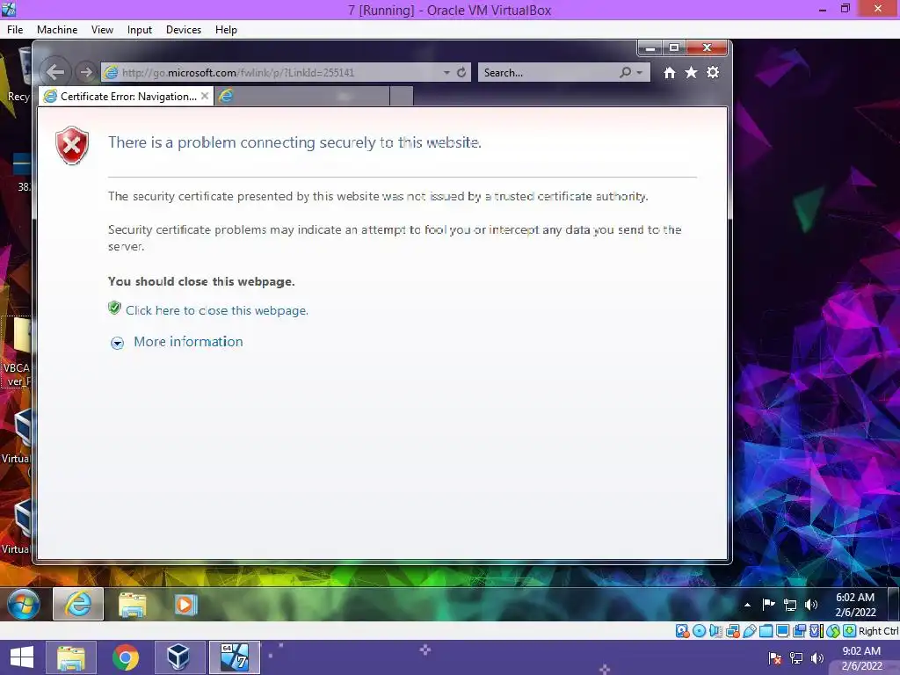Screen dimensions: 900x675
Task: Click the Action Center flag in guest tray
Action: point(768,605)
